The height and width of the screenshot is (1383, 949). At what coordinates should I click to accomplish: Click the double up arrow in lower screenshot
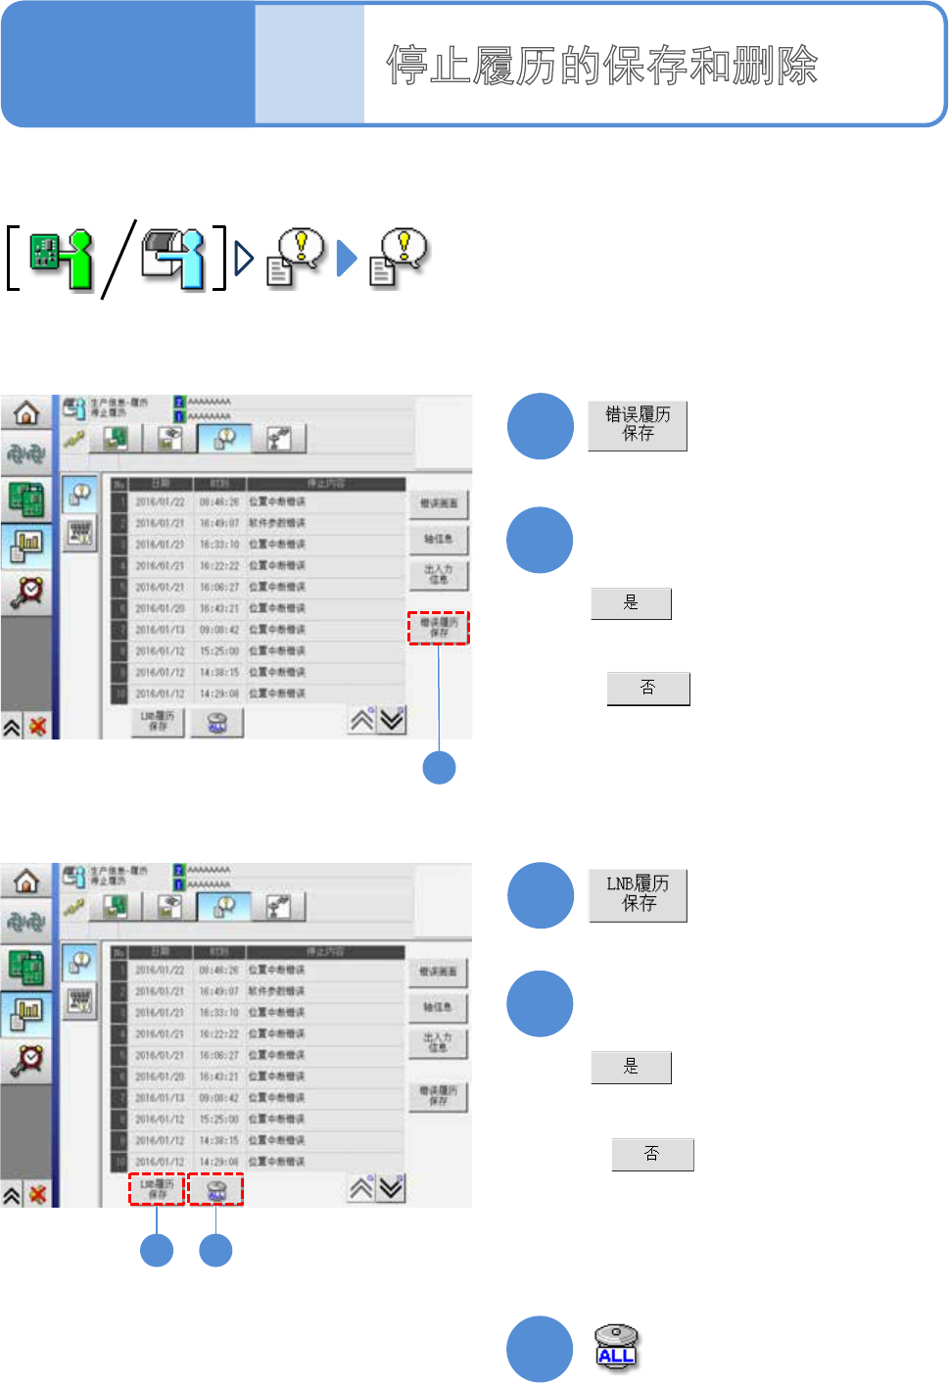click(x=361, y=1188)
